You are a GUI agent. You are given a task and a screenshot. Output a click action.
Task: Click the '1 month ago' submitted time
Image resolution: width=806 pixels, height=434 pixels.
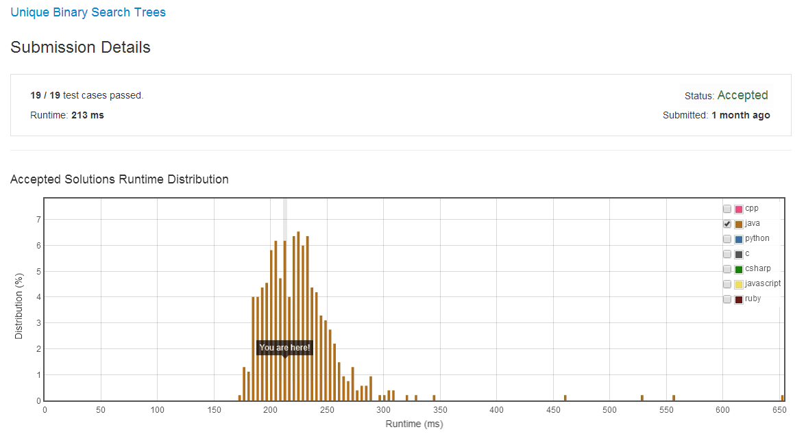(x=741, y=115)
